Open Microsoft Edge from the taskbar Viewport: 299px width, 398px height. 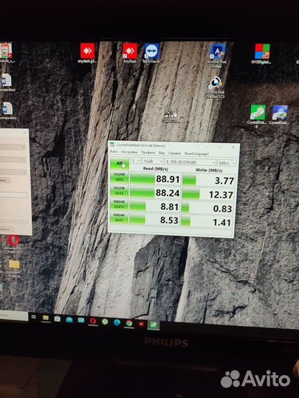(117, 322)
